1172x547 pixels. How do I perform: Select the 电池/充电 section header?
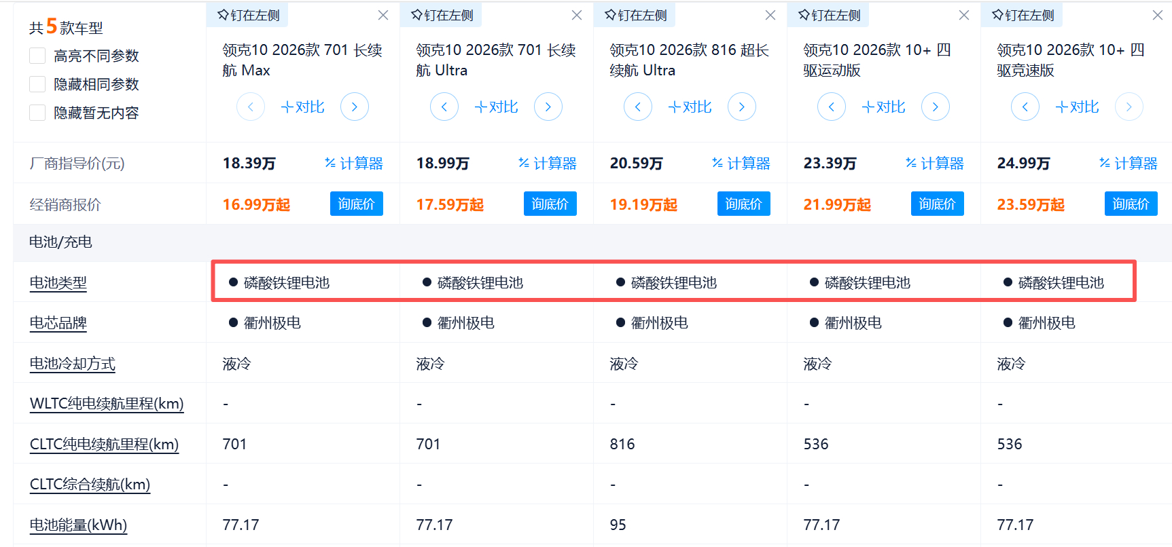pyautogui.click(x=60, y=242)
